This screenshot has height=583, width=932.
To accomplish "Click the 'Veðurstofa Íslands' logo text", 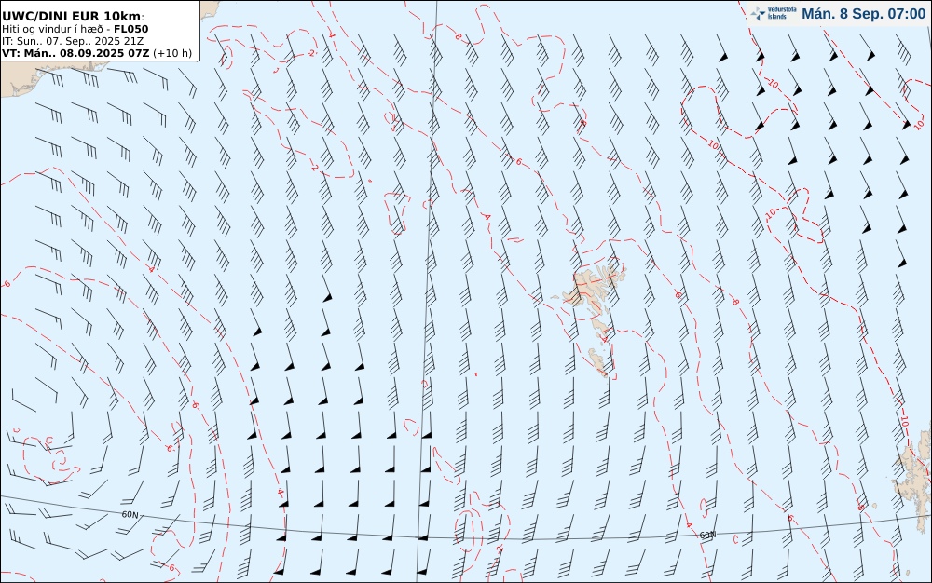I will tap(782, 13).
